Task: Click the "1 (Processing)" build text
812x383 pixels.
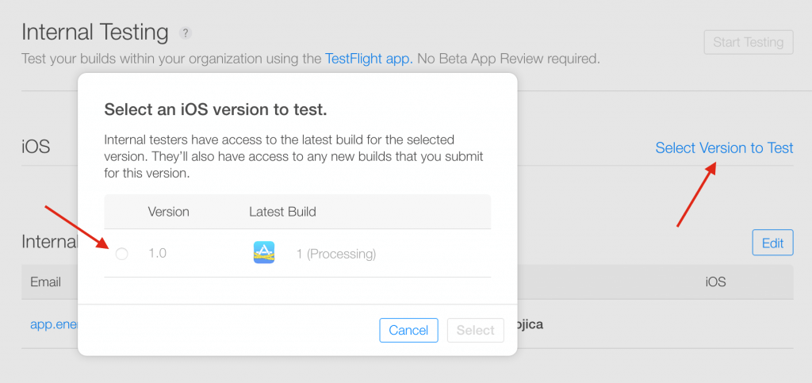Action: (x=336, y=254)
